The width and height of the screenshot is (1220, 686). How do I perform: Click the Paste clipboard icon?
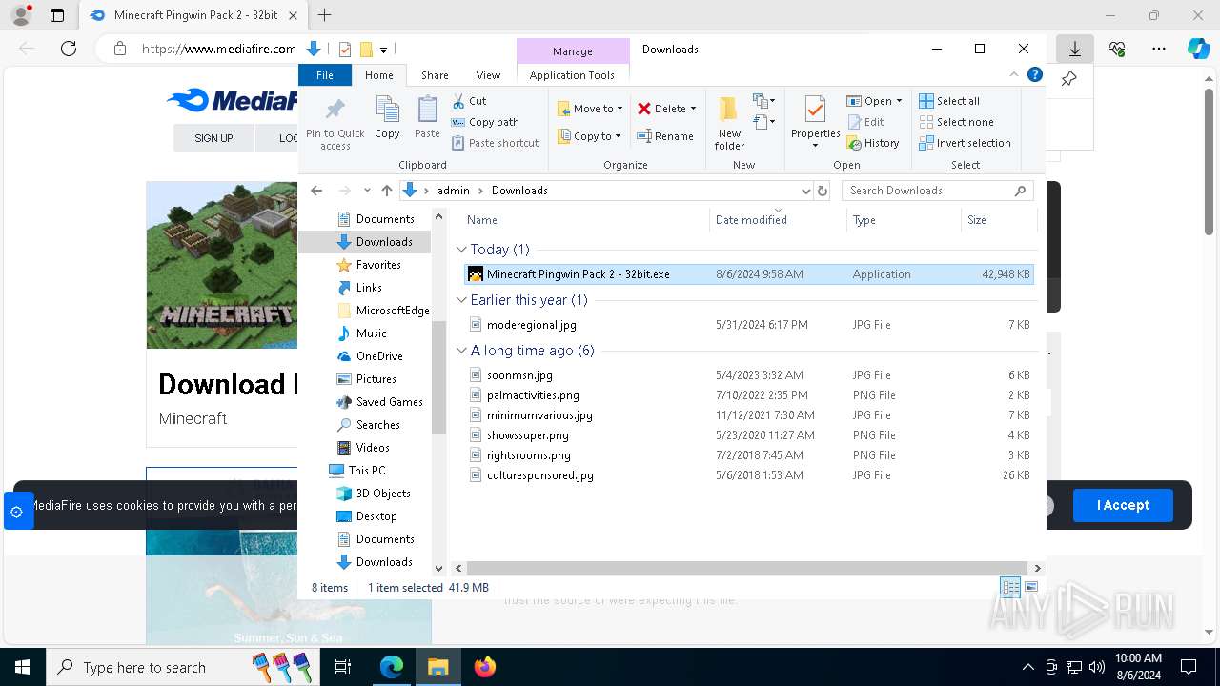pos(427,110)
